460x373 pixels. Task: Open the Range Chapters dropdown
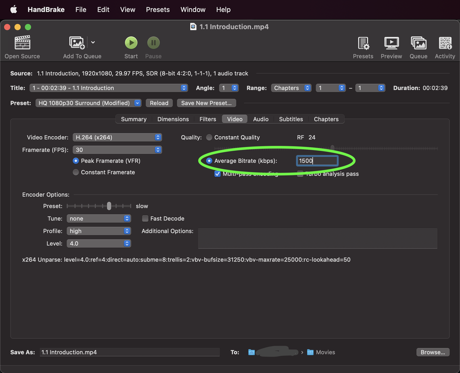click(291, 88)
